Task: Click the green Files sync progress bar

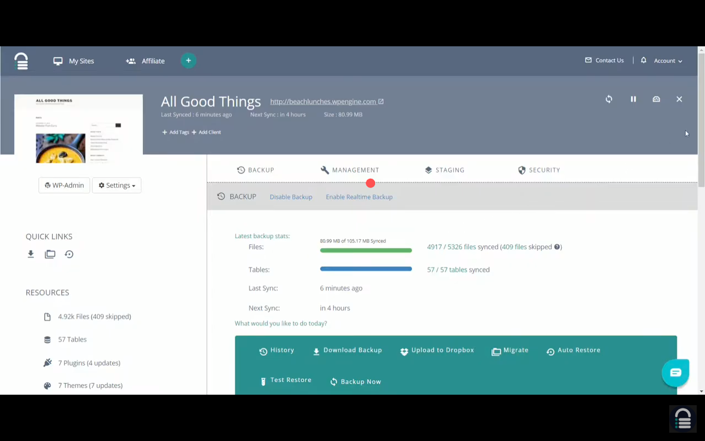Action: pyautogui.click(x=366, y=250)
